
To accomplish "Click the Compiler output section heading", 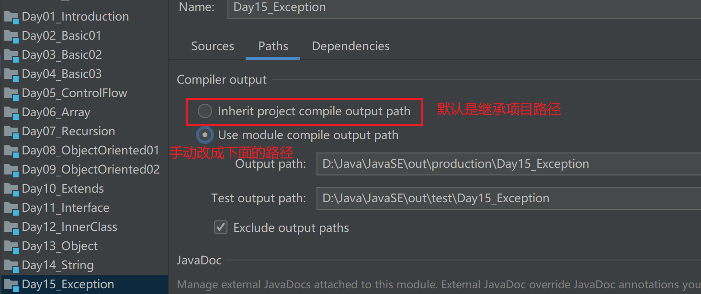I will pos(222,80).
